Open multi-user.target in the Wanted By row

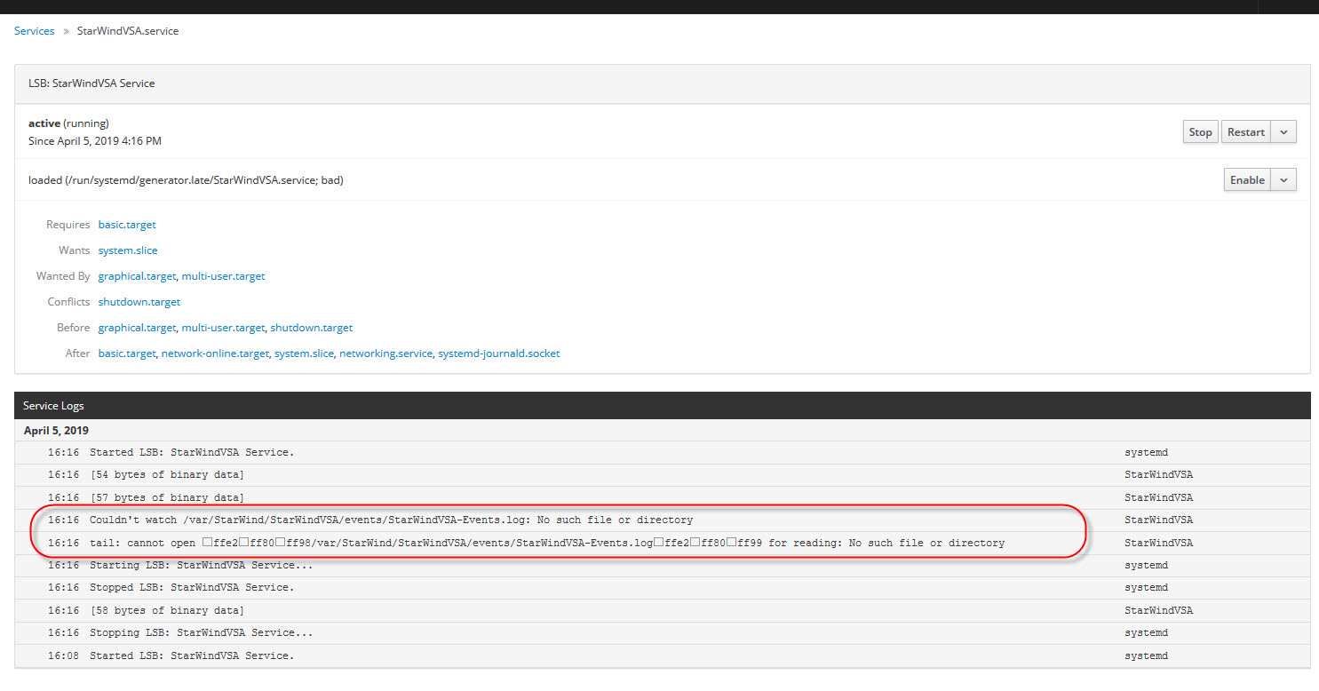(224, 276)
